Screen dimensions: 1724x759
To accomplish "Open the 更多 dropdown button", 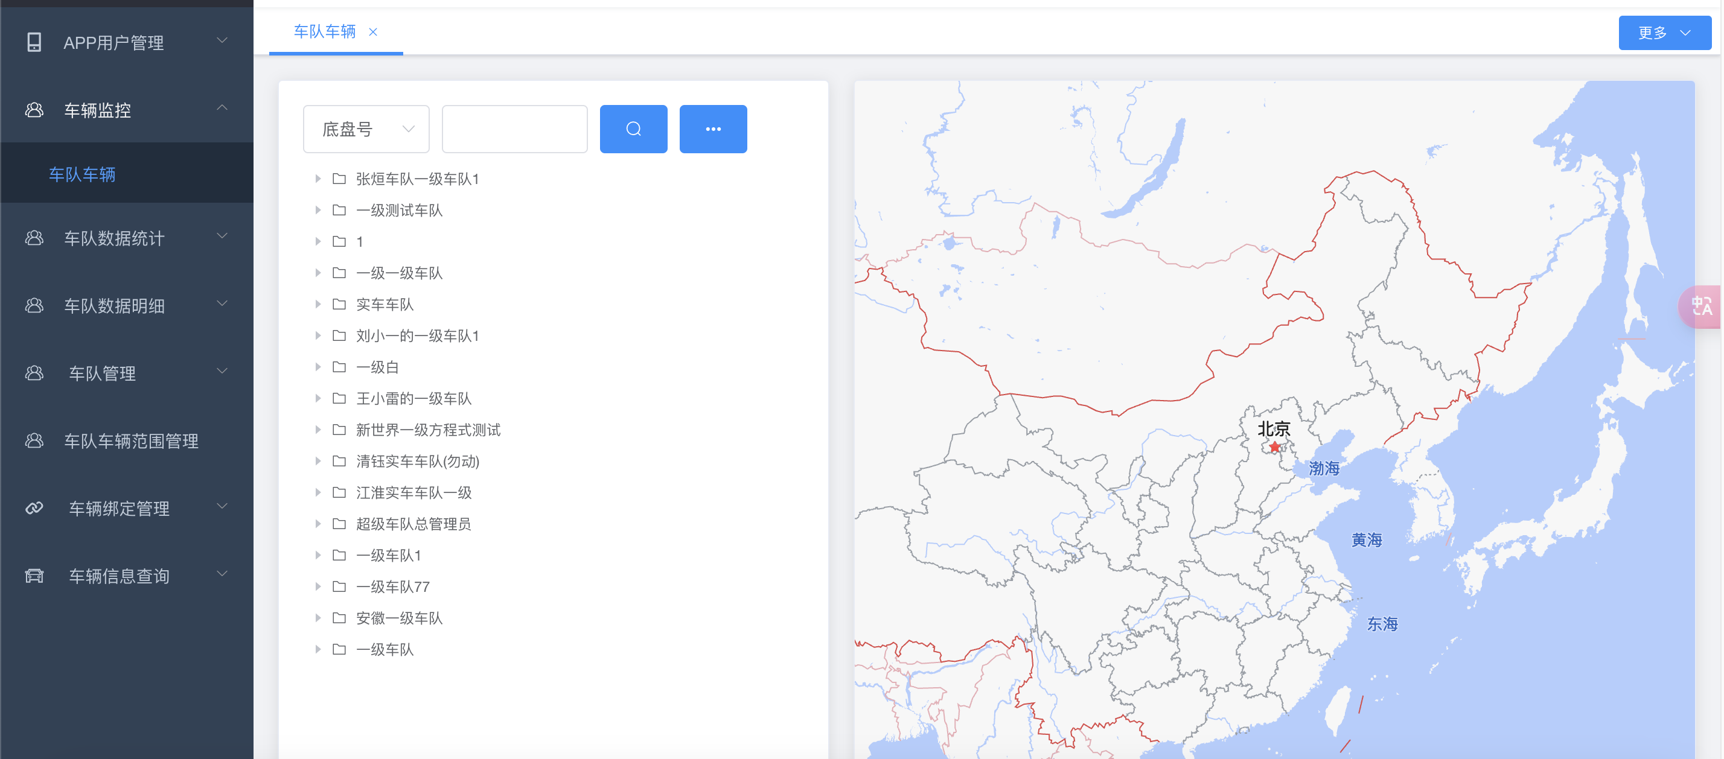I will [1664, 33].
